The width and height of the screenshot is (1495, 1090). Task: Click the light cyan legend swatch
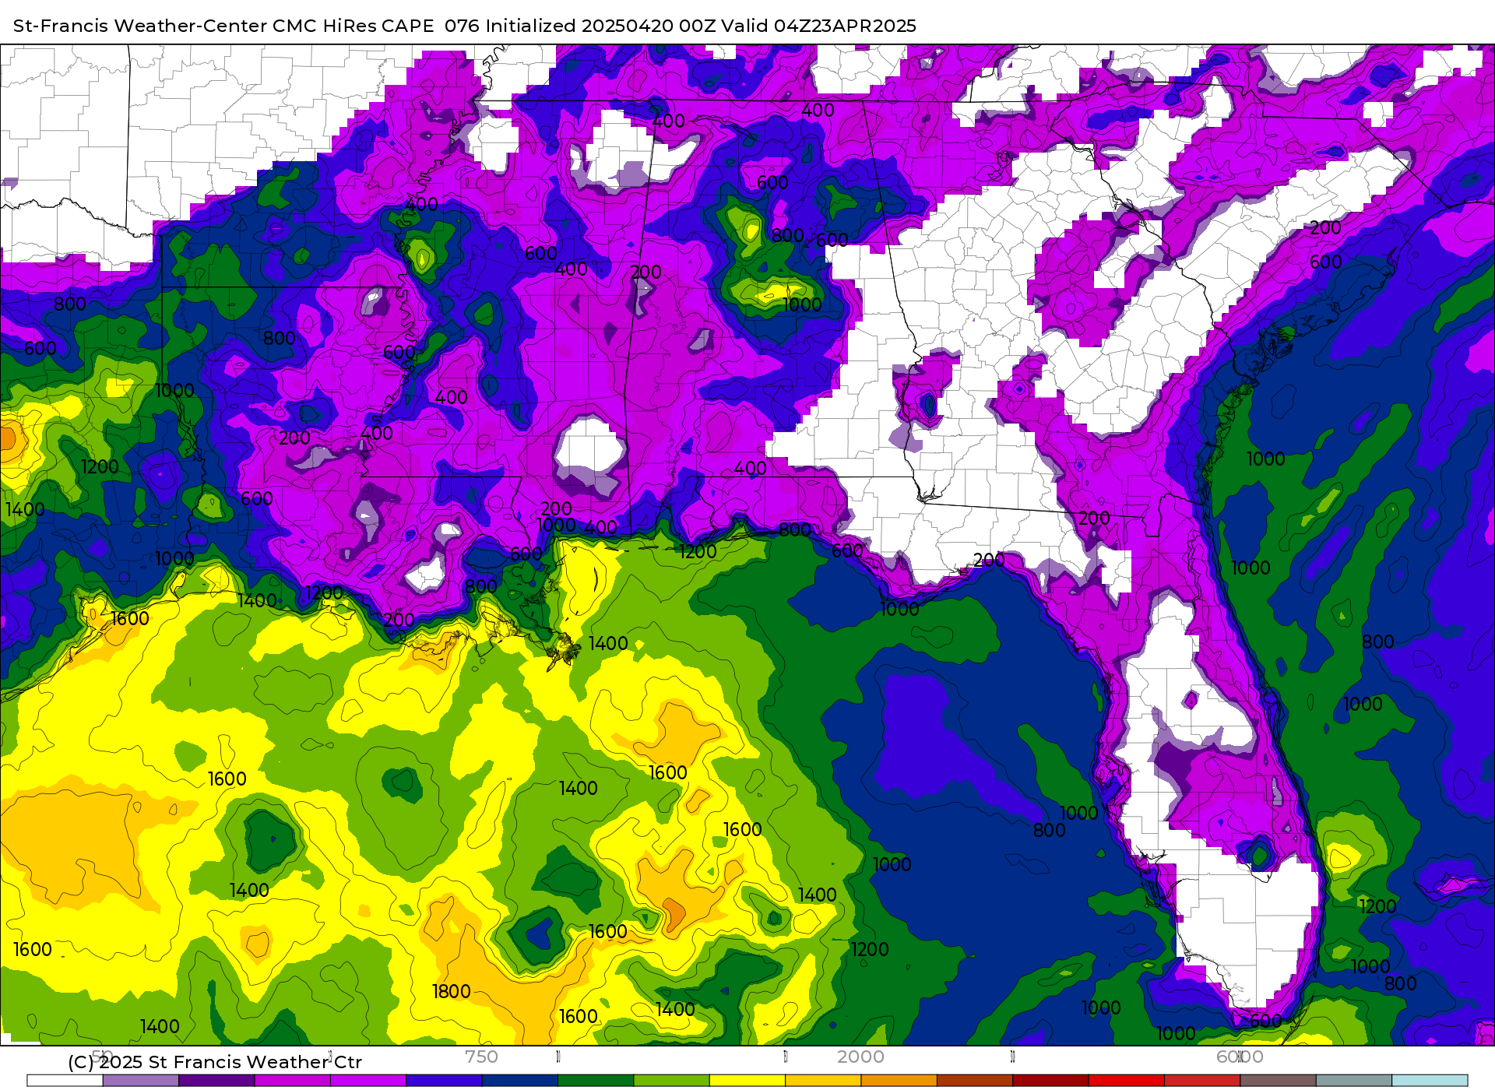tap(1430, 1081)
